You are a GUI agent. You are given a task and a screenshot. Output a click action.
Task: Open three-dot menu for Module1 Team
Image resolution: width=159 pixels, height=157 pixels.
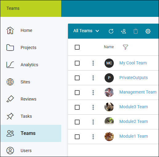click(93, 137)
